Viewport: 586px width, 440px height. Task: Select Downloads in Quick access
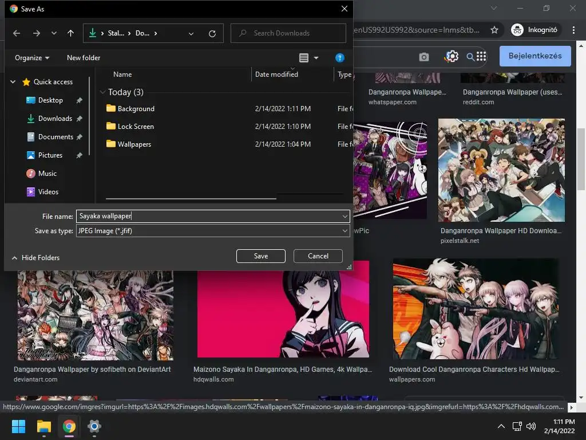point(55,119)
